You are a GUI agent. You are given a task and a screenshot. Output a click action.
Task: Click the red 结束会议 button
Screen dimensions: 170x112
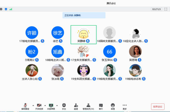[x=158, y=107]
